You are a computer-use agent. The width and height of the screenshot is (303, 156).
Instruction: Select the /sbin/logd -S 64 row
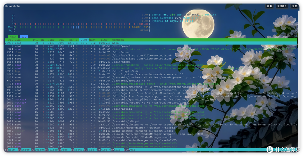click(151, 71)
